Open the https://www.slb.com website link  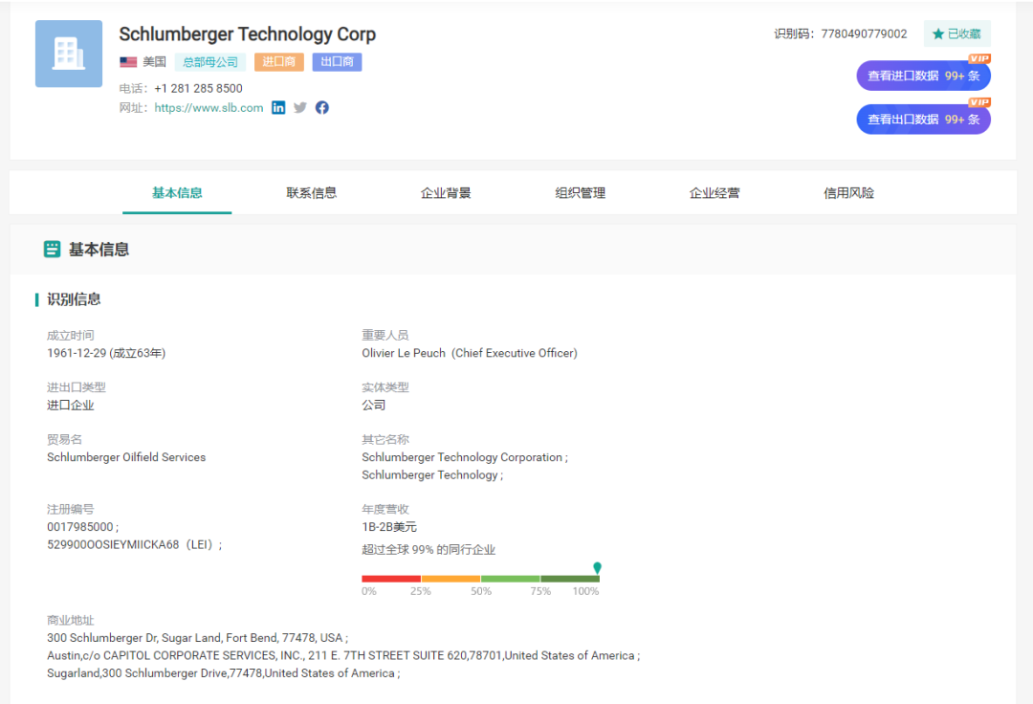coord(209,108)
